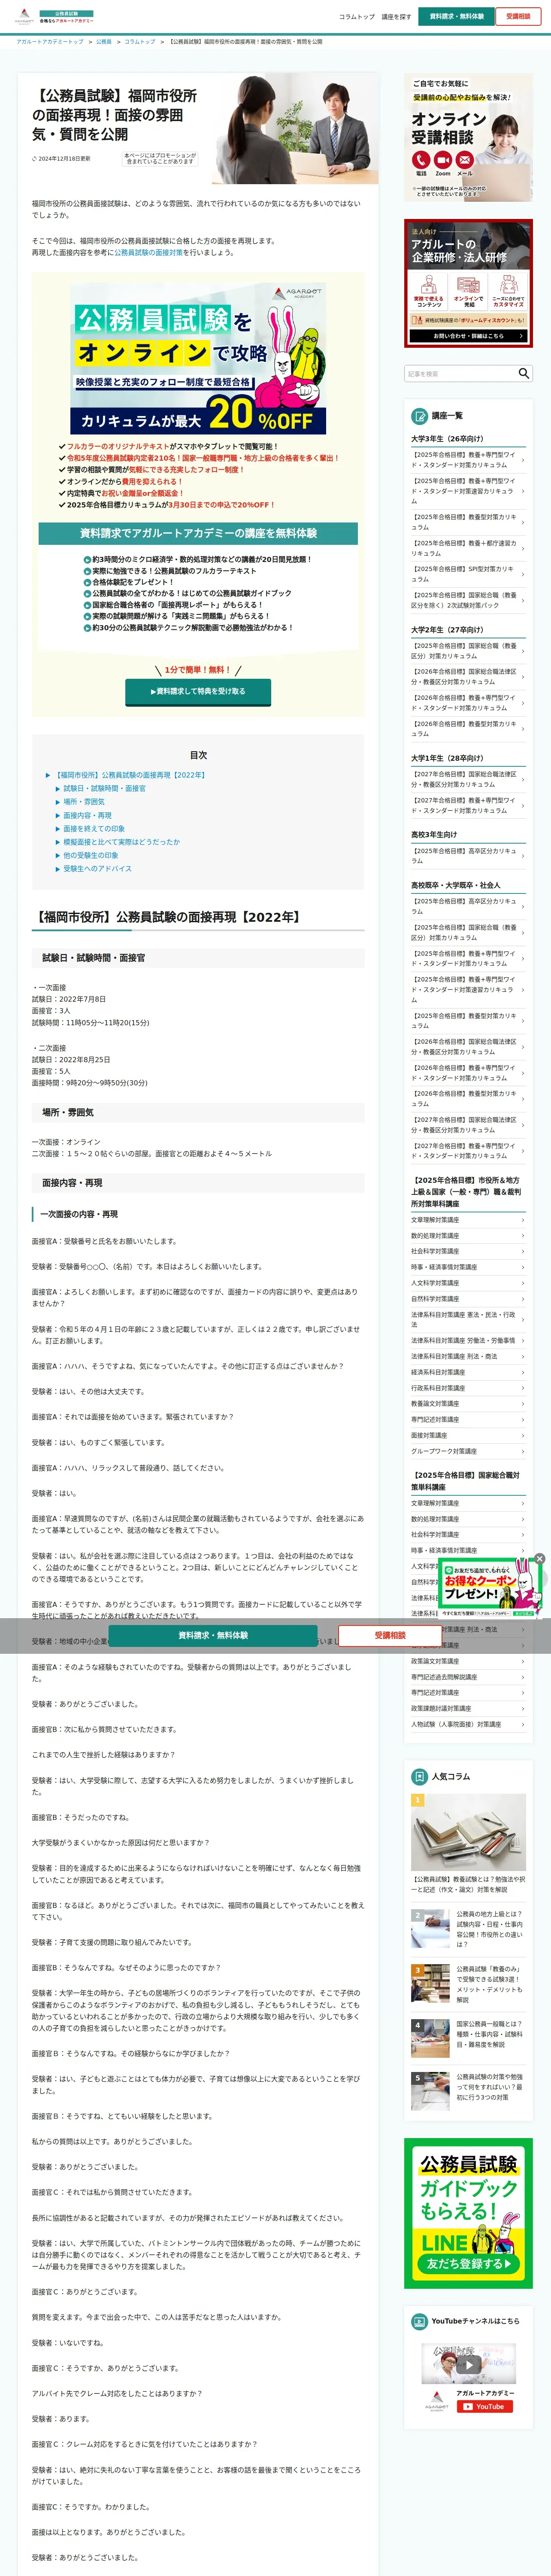Open the LINE お得なクーポンプレゼント popup banner
Image resolution: width=551 pixels, height=2576 pixels.
489,1588
